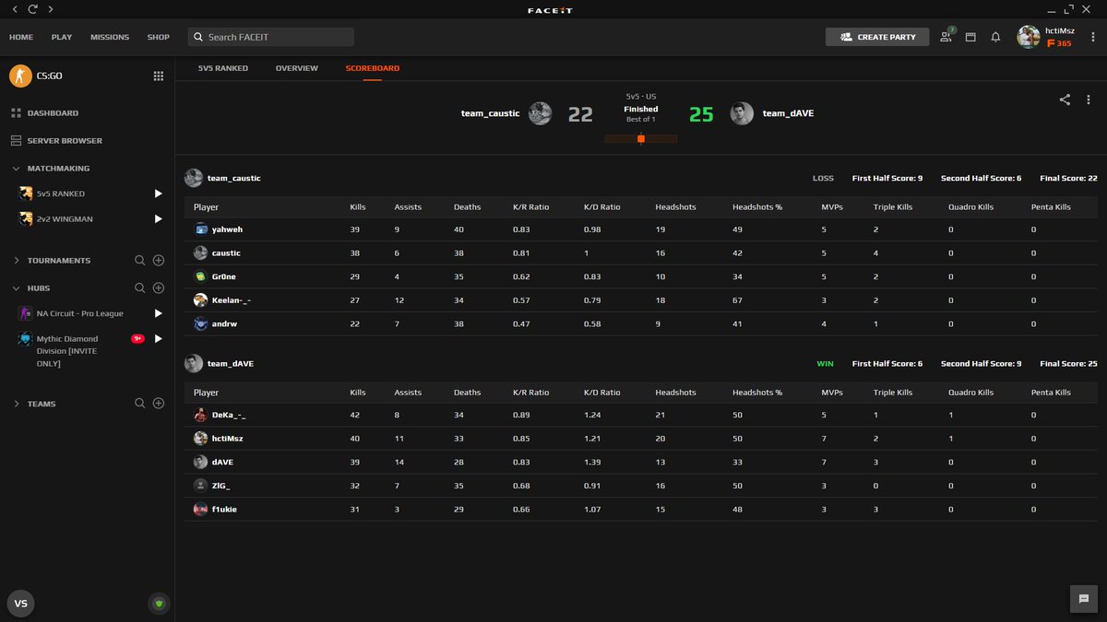Image resolution: width=1107 pixels, height=622 pixels.
Task: Click the orange round progress bar marker
Action: click(x=641, y=139)
